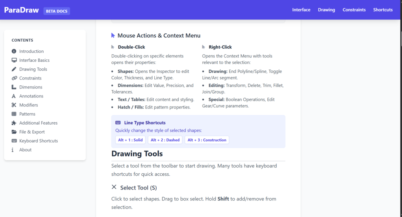Viewport: 402px width, 217px height.
Task: Click the keyboard icon beside Line Type Shortcuts
Action: coord(118,123)
